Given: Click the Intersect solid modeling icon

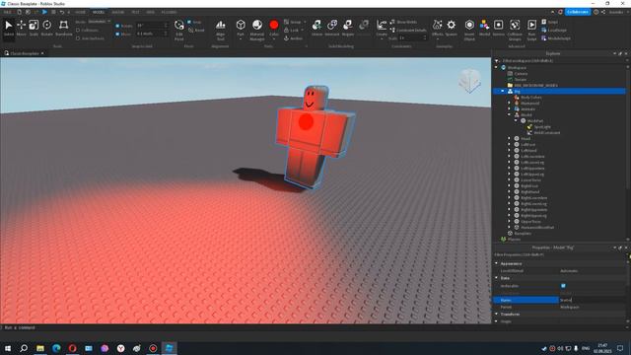Looking at the screenshot, I should (x=332, y=28).
